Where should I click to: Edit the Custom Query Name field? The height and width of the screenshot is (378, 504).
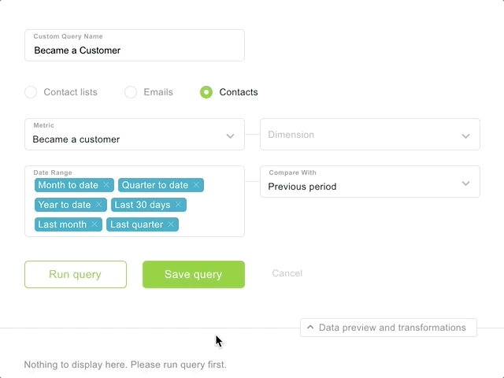click(x=134, y=50)
